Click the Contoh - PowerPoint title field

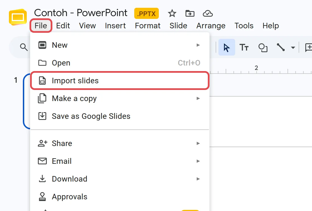click(81, 13)
